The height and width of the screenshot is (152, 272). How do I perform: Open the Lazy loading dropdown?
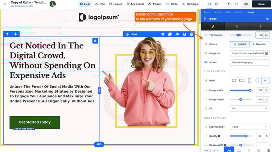tap(249, 127)
